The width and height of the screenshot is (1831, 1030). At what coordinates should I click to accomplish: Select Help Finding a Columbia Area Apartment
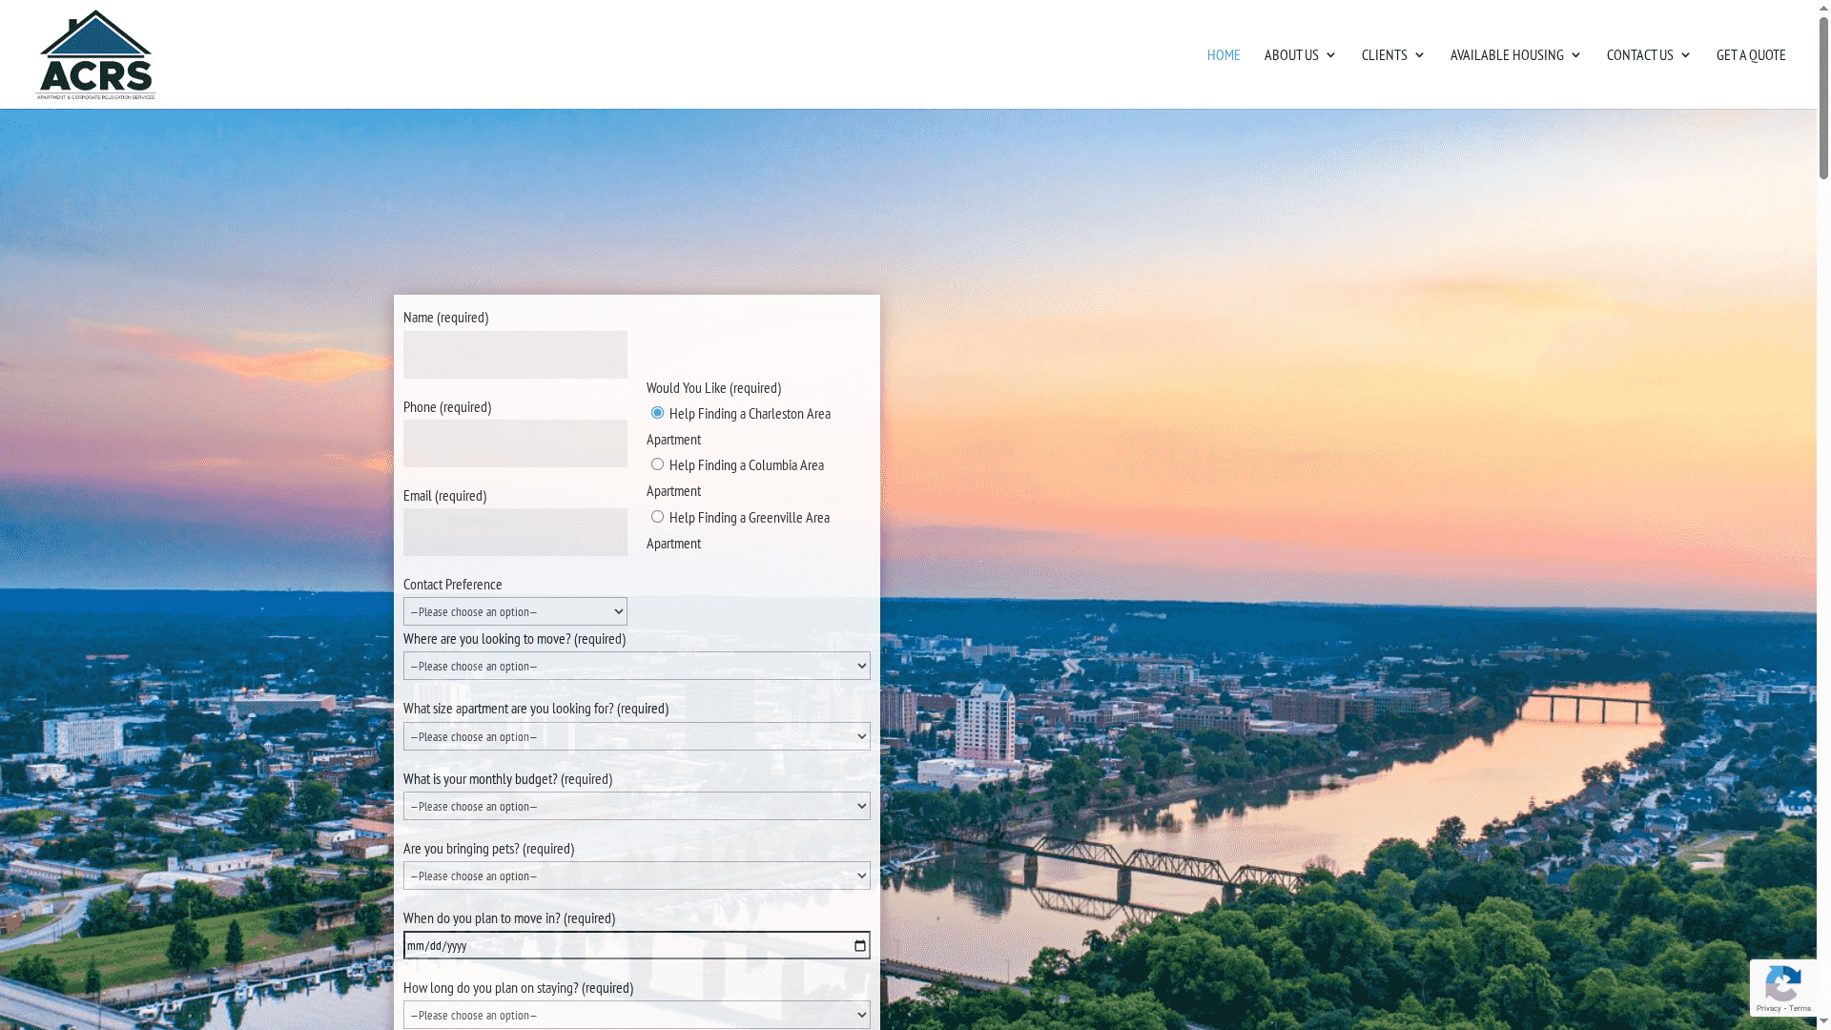click(657, 464)
